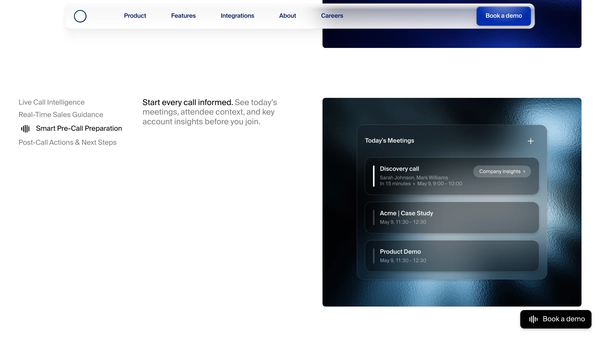This screenshot has height=337, width=600.
Task: Click chevron arrow on Company insights pill
Action: coord(524,171)
